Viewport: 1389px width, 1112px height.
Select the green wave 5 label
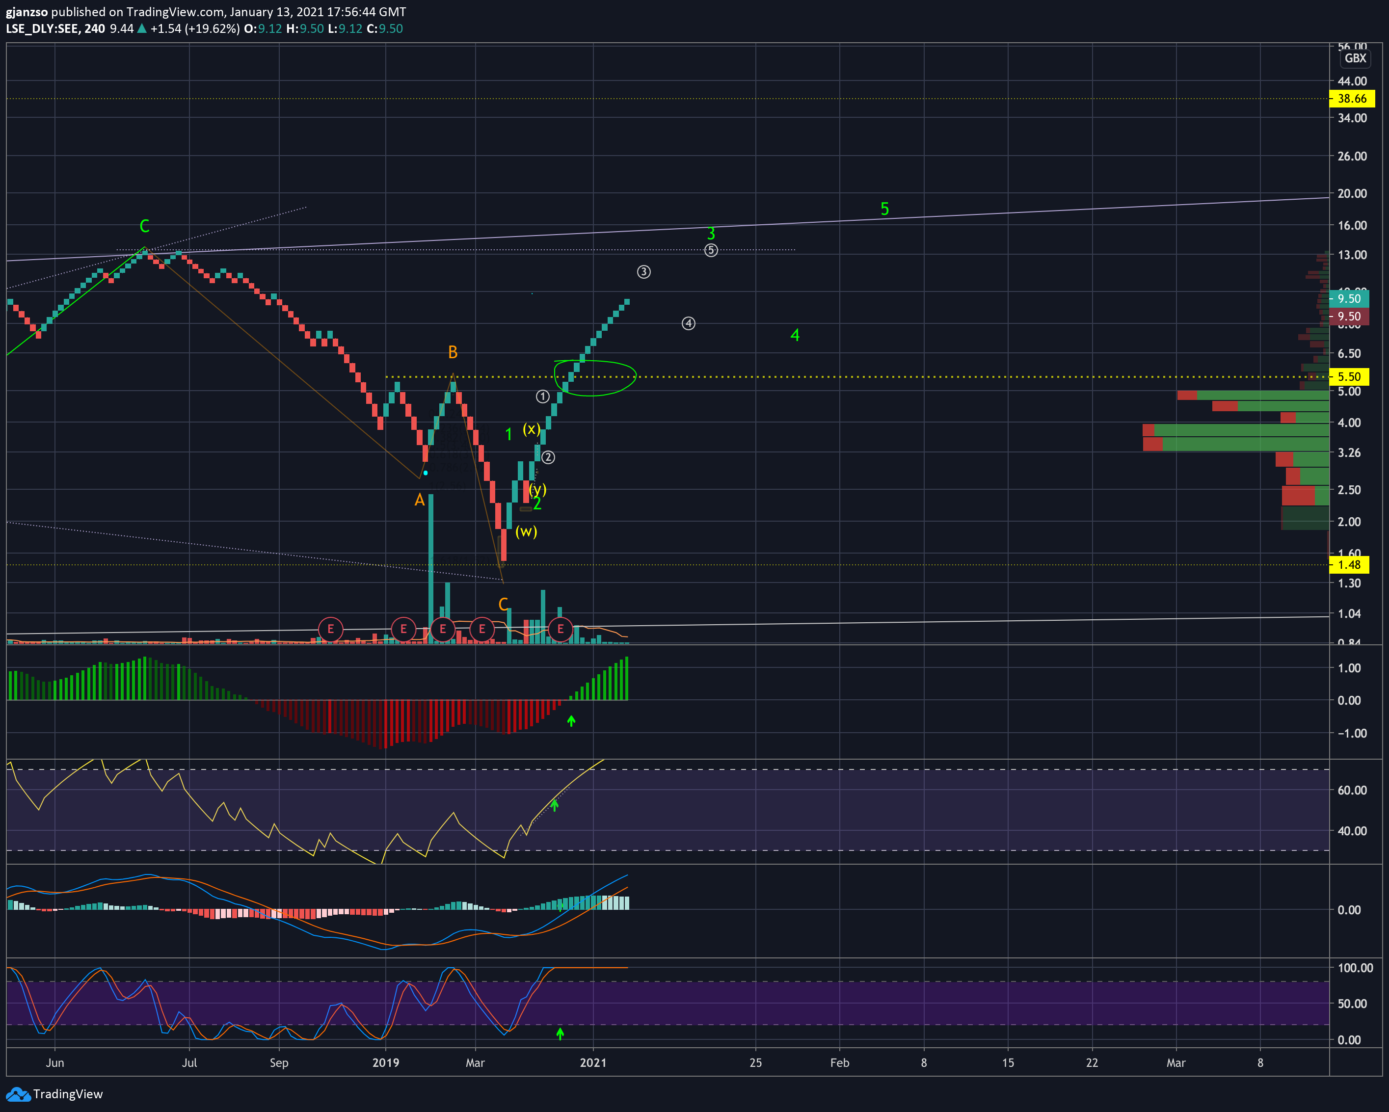point(884,209)
